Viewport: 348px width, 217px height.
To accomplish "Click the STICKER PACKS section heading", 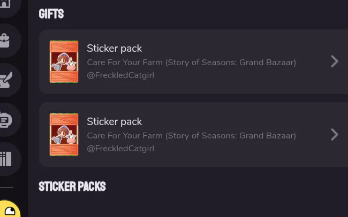I will pyautogui.click(x=72, y=186).
